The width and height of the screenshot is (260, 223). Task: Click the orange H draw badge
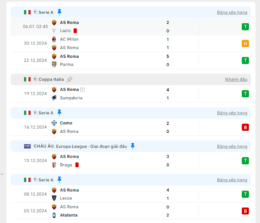coord(245,44)
